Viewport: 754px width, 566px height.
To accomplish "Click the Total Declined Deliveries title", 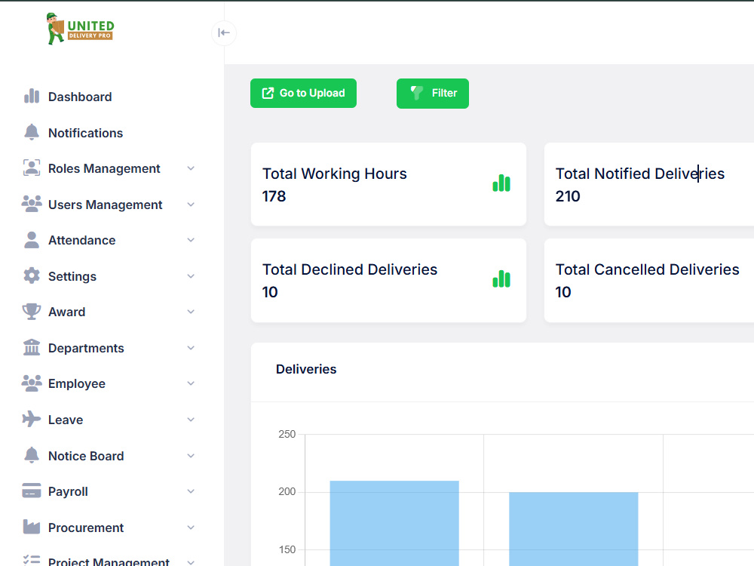I will 350,269.
